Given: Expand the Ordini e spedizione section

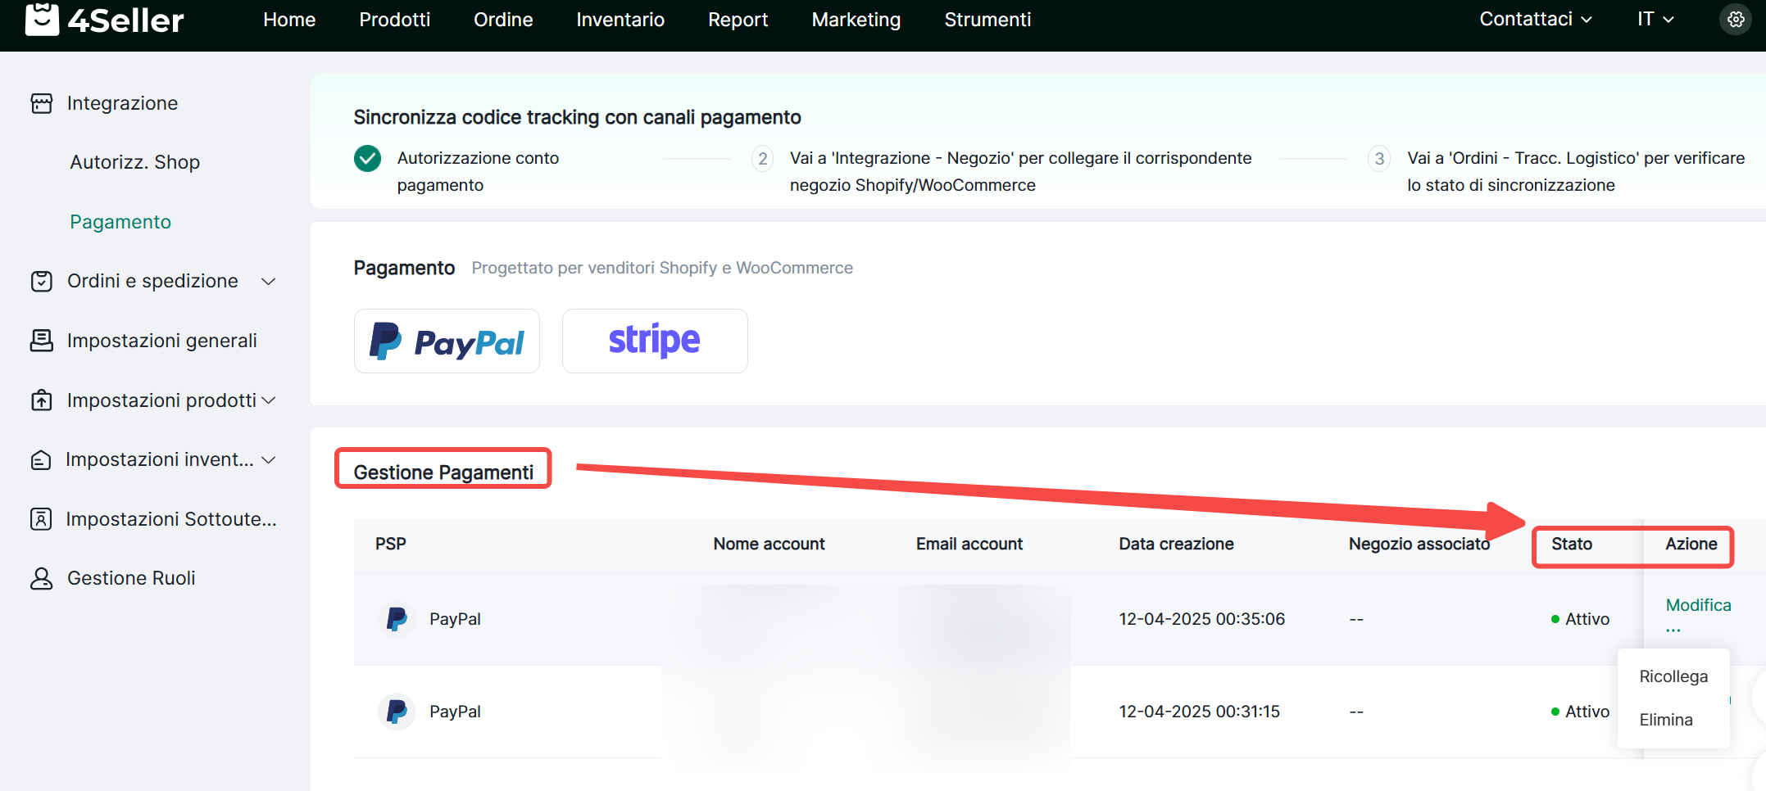Looking at the screenshot, I should pos(268,282).
